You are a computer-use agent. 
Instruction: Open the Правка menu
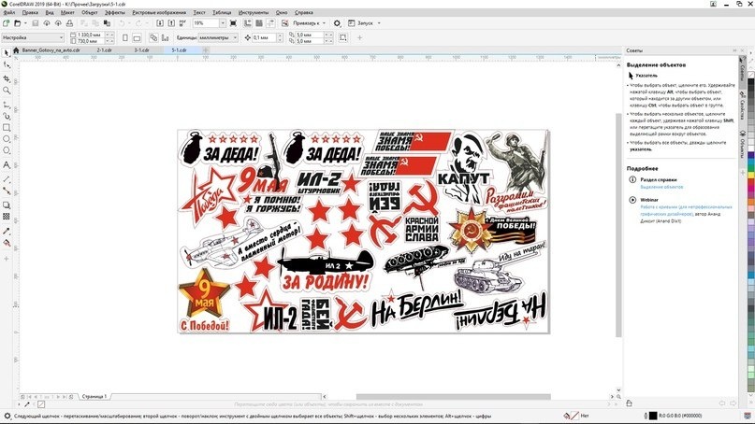(30, 12)
